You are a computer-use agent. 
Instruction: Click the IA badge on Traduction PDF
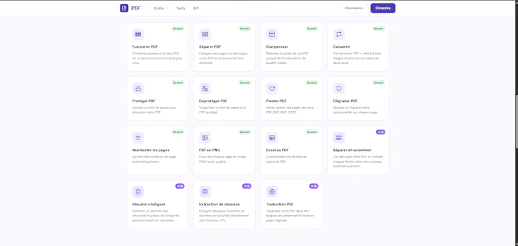tap(313, 186)
